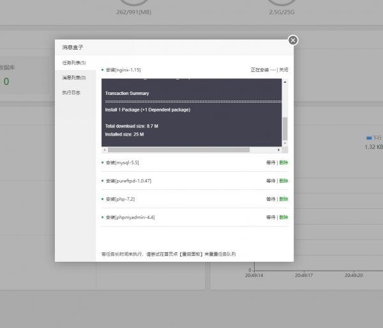Open the task list tab (任务列表)
Viewport: 383px width, 328px height.
pos(75,63)
